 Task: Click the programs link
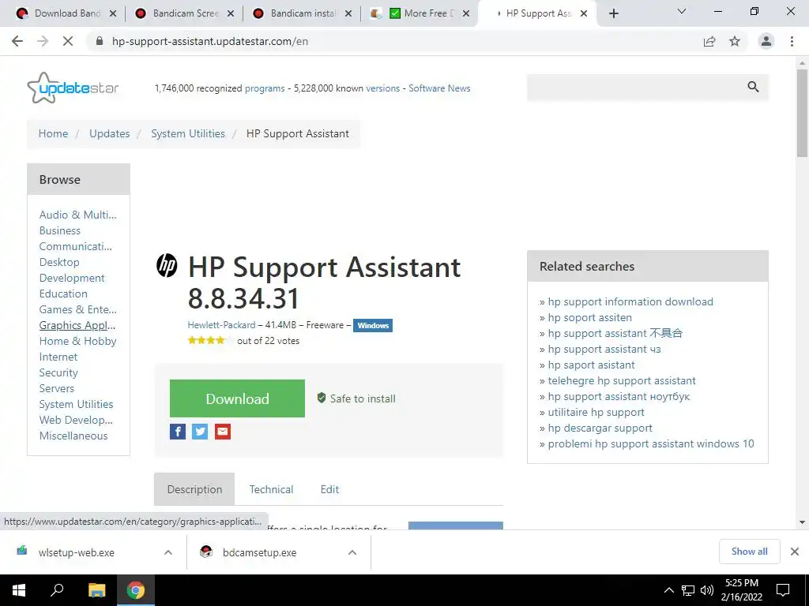pyautogui.click(x=265, y=88)
